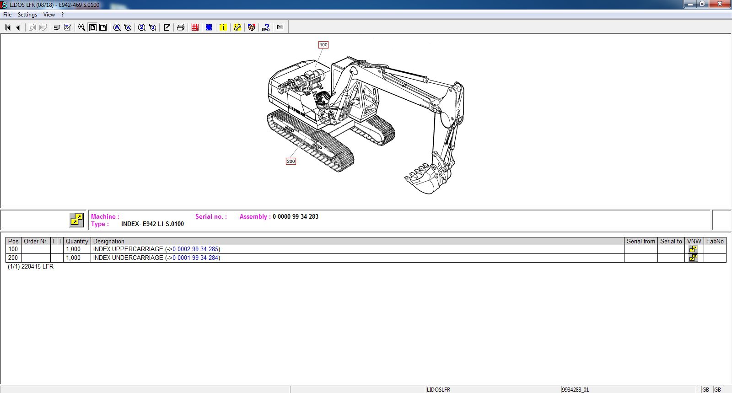
Task: Open the yellow wrench tools icon
Action: [237, 27]
